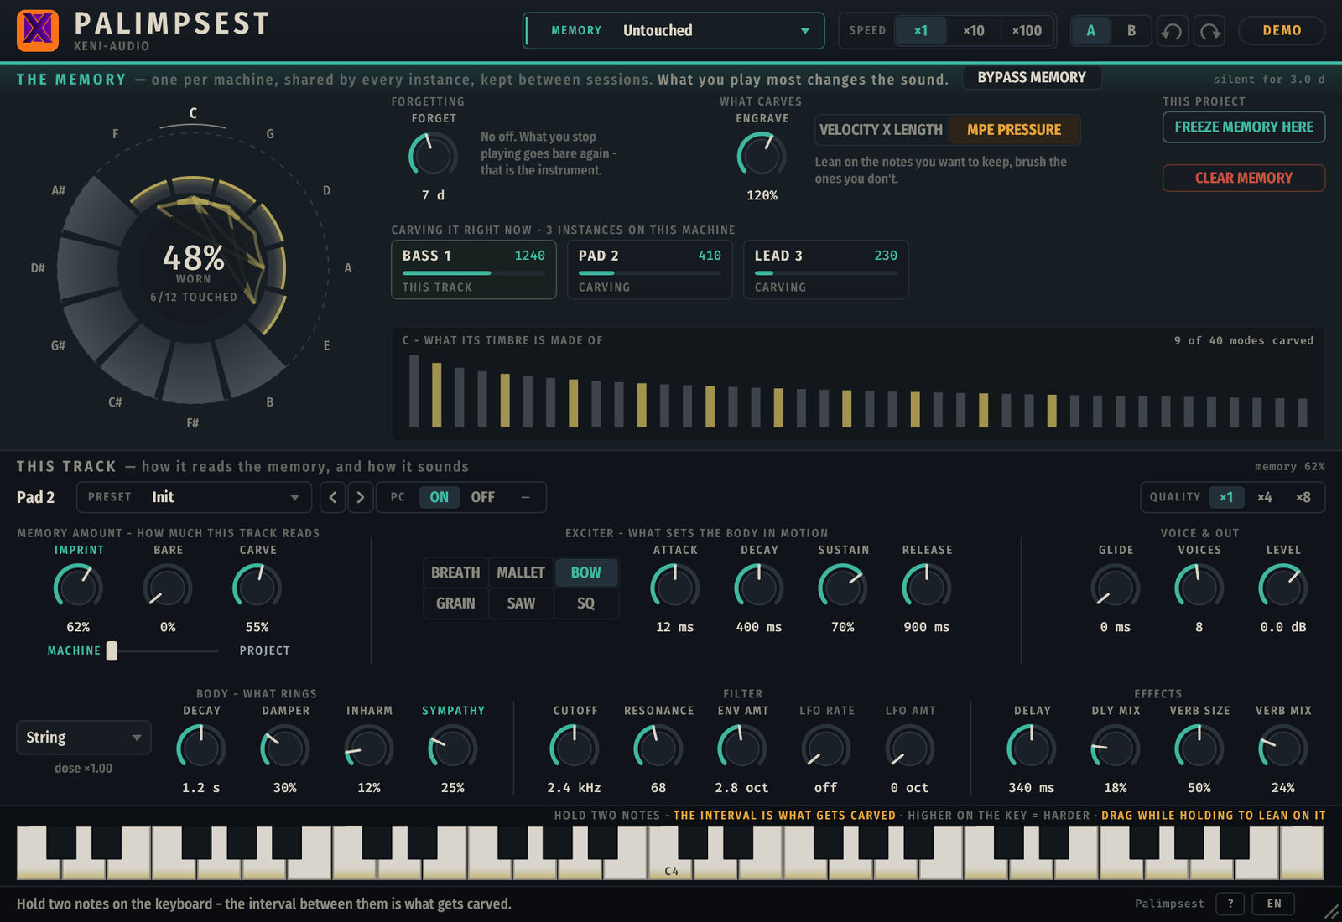Set speed to x10

point(973,31)
